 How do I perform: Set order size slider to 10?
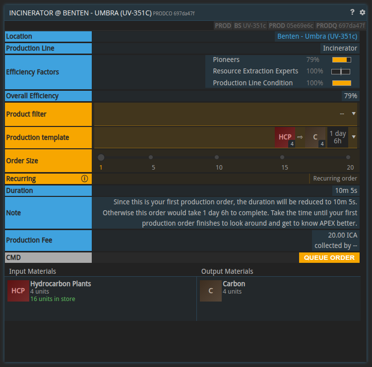point(217,157)
